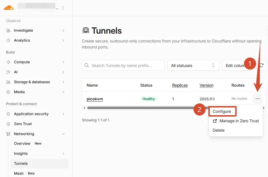Screen dimensions: 268x177
Task: Expand the Application security section
Action: 63,114
